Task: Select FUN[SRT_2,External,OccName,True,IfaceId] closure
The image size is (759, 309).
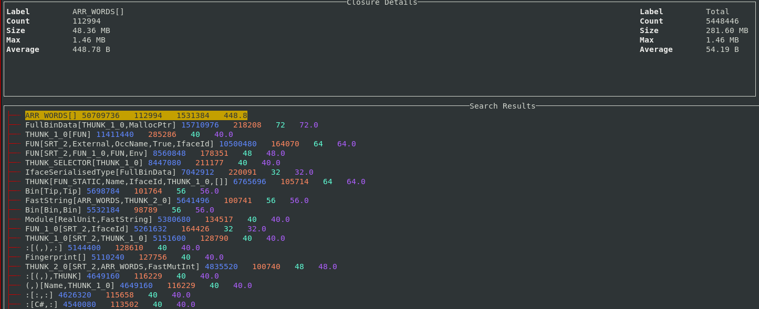Action: click(x=119, y=144)
